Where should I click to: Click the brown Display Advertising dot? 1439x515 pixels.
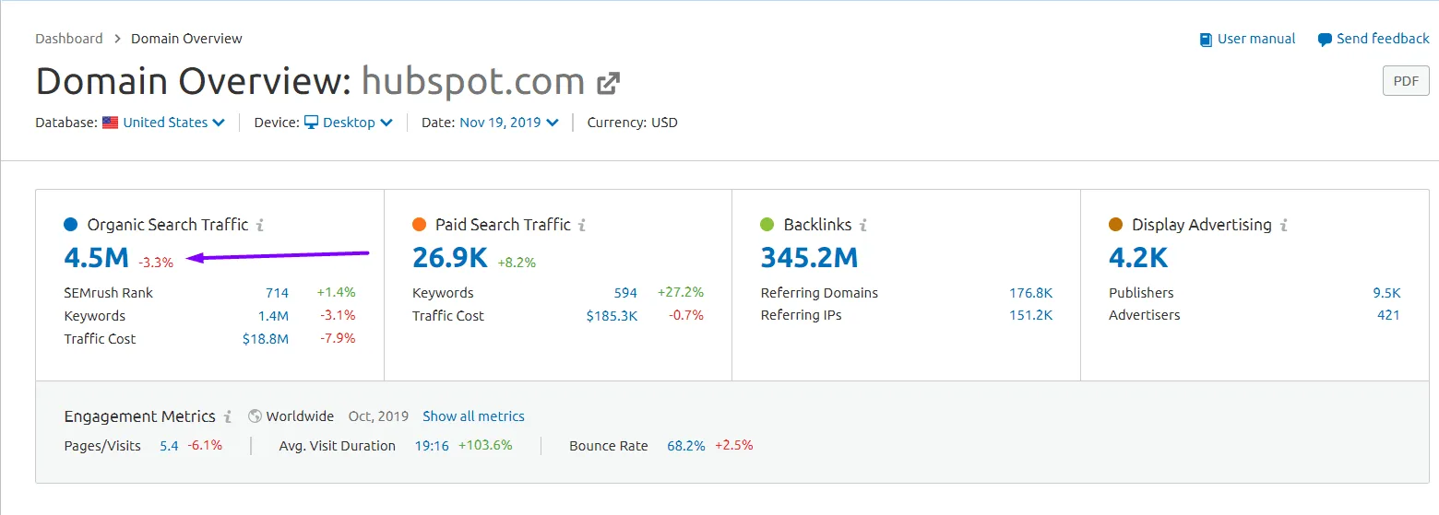(1115, 225)
